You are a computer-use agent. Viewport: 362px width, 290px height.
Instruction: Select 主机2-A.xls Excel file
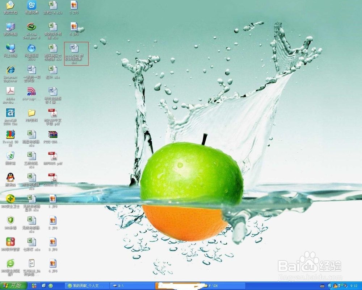(x=53, y=8)
